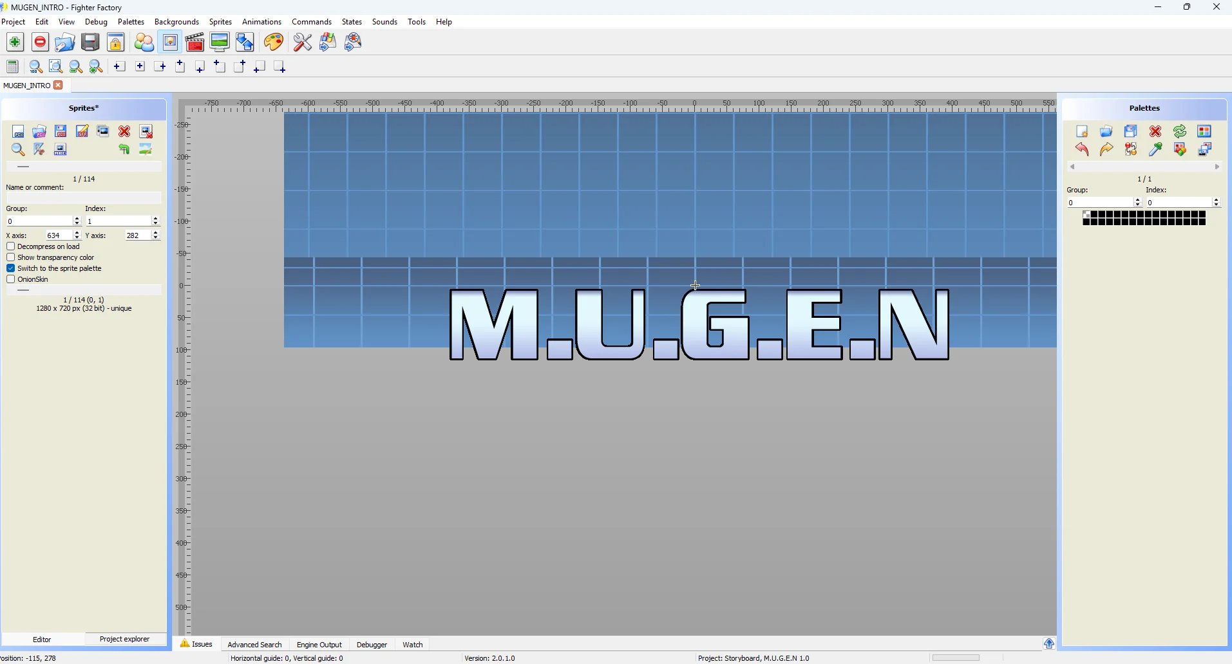This screenshot has height=664, width=1232.
Task: Select the sprites editor portrait icon
Action: [x=171, y=42]
